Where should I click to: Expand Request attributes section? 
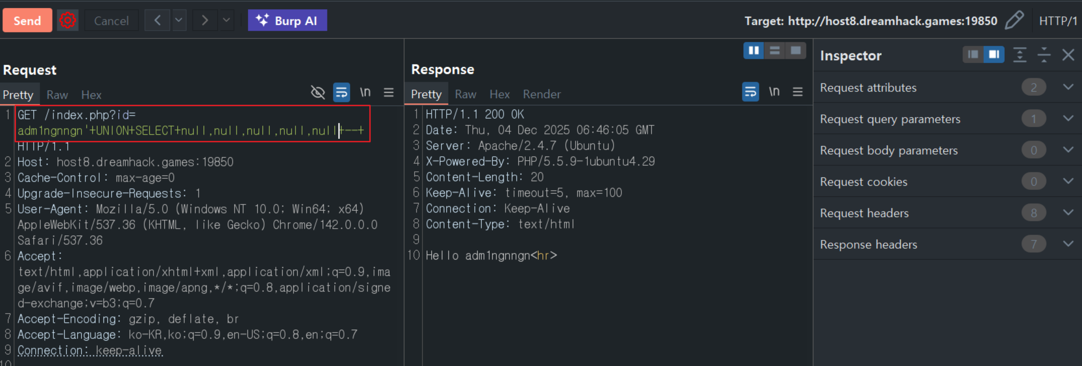[1068, 87]
